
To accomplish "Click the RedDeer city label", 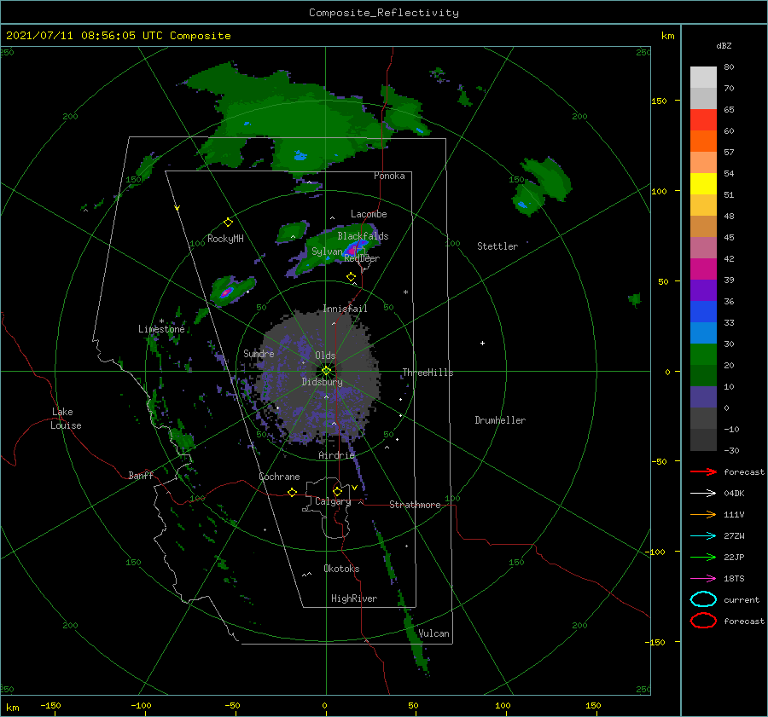I will coord(362,258).
